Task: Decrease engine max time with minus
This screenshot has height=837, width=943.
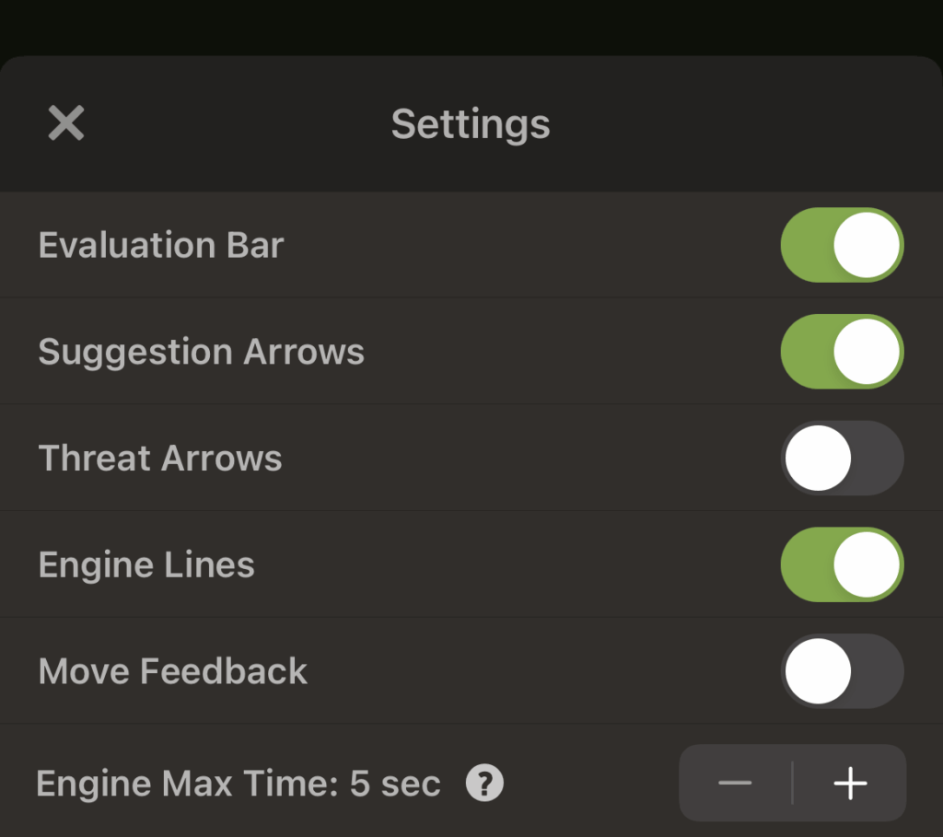Action: 735,784
